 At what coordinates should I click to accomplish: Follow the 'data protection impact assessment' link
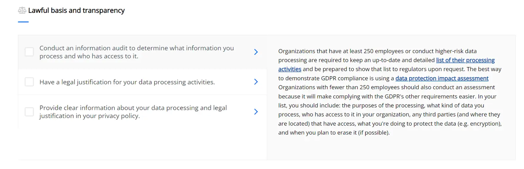coord(441,78)
